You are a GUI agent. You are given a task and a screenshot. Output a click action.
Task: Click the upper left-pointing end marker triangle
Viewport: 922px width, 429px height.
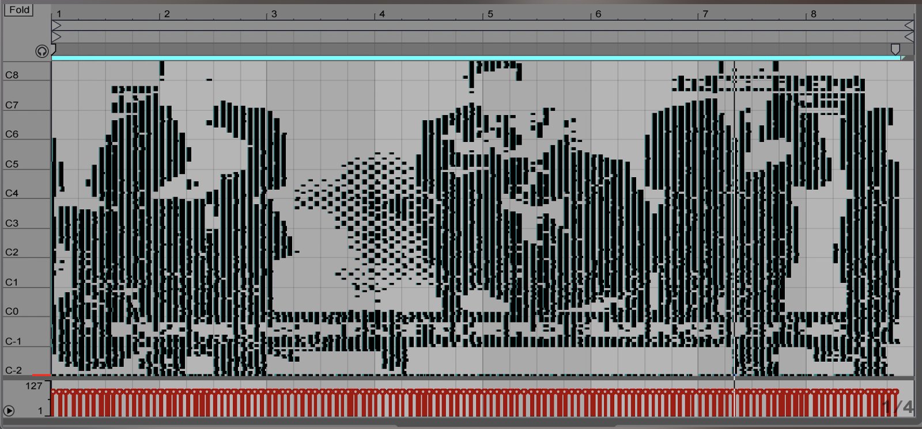click(909, 25)
